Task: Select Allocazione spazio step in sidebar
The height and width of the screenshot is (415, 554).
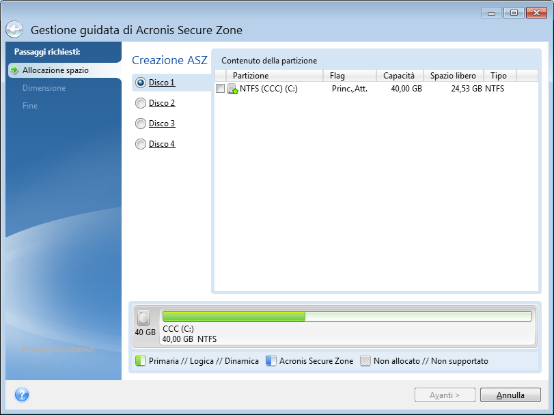Action: (x=55, y=70)
